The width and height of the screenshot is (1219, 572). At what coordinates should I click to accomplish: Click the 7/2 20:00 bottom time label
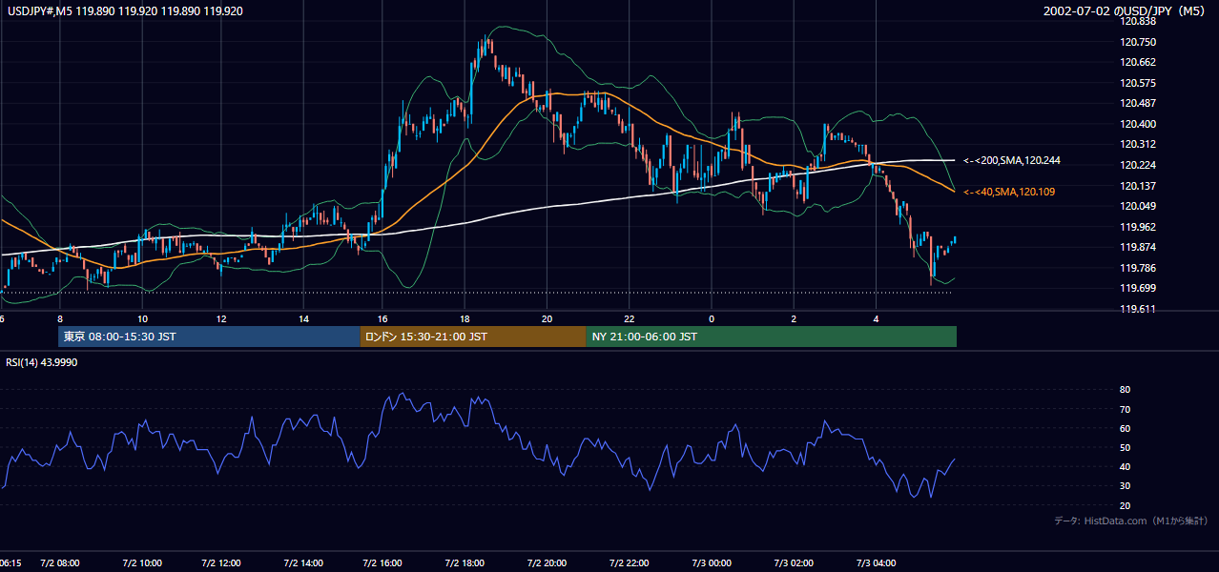(548, 563)
